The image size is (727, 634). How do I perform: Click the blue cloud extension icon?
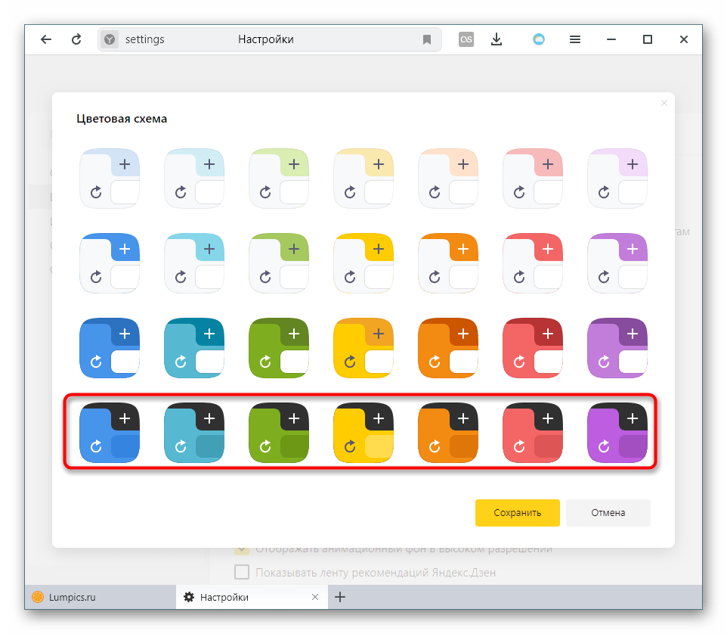click(x=539, y=39)
